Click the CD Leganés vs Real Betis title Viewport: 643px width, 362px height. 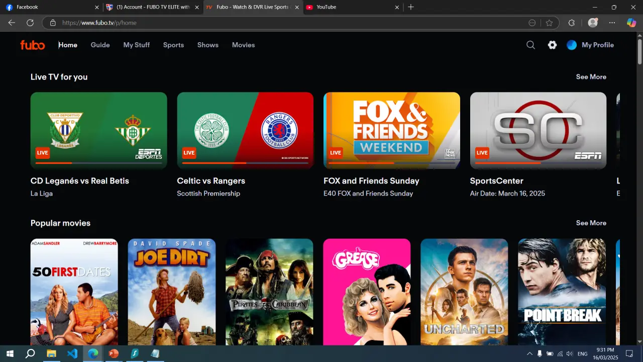(x=80, y=181)
